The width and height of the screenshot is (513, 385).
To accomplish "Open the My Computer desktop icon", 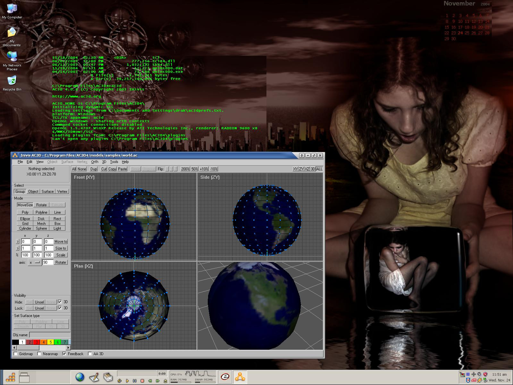I will (x=12, y=12).
